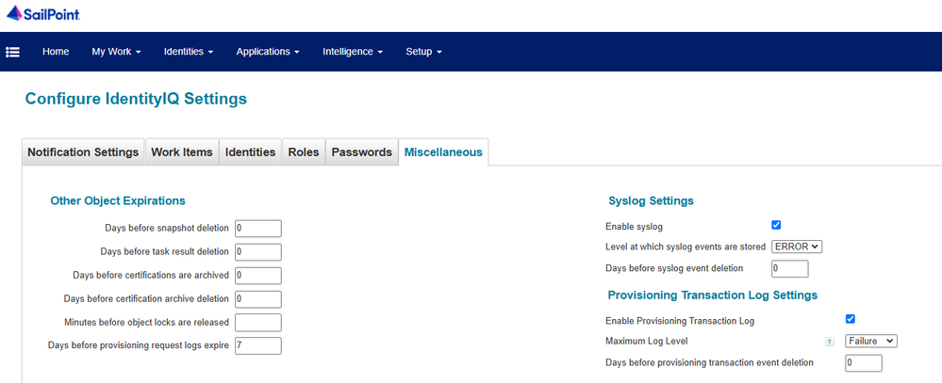Uncheck Enable Provisioning Transaction Log
The width and height of the screenshot is (942, 383).
click(851, 319)
